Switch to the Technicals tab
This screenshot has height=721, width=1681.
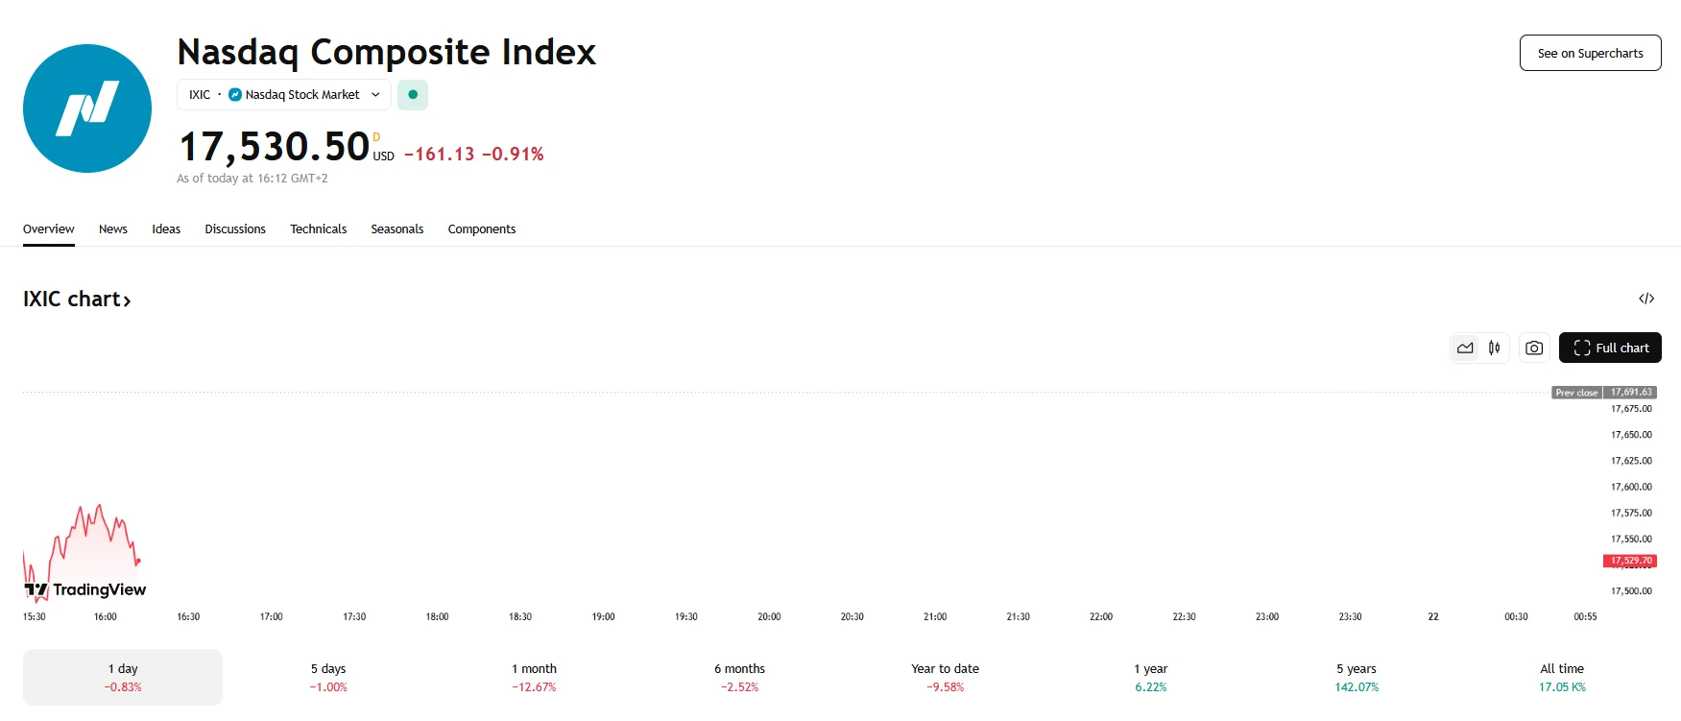[x=318, y=228]
